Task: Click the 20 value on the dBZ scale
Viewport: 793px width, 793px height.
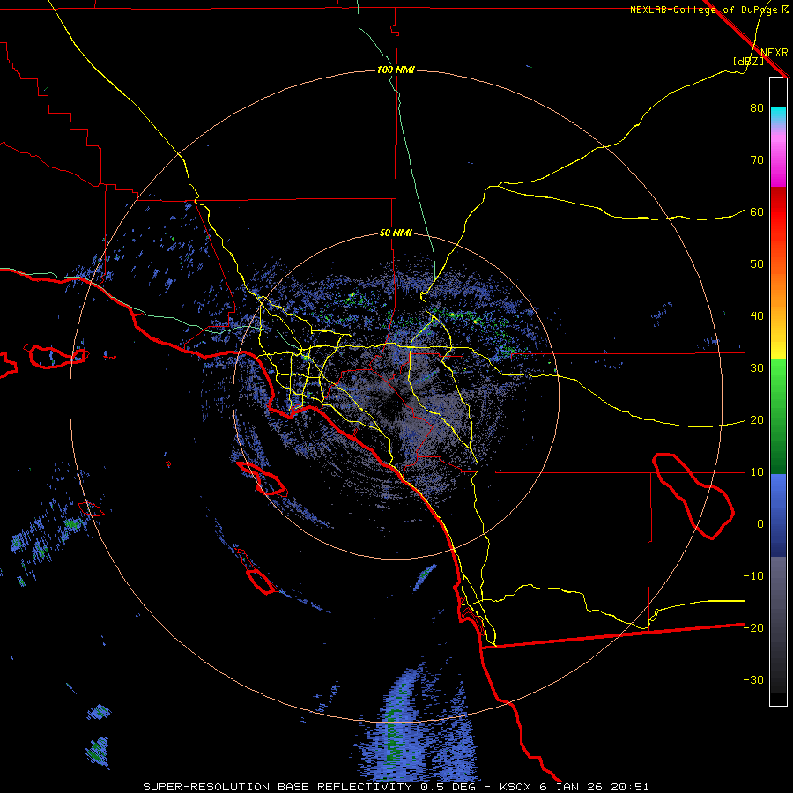Action: point(757,420)
